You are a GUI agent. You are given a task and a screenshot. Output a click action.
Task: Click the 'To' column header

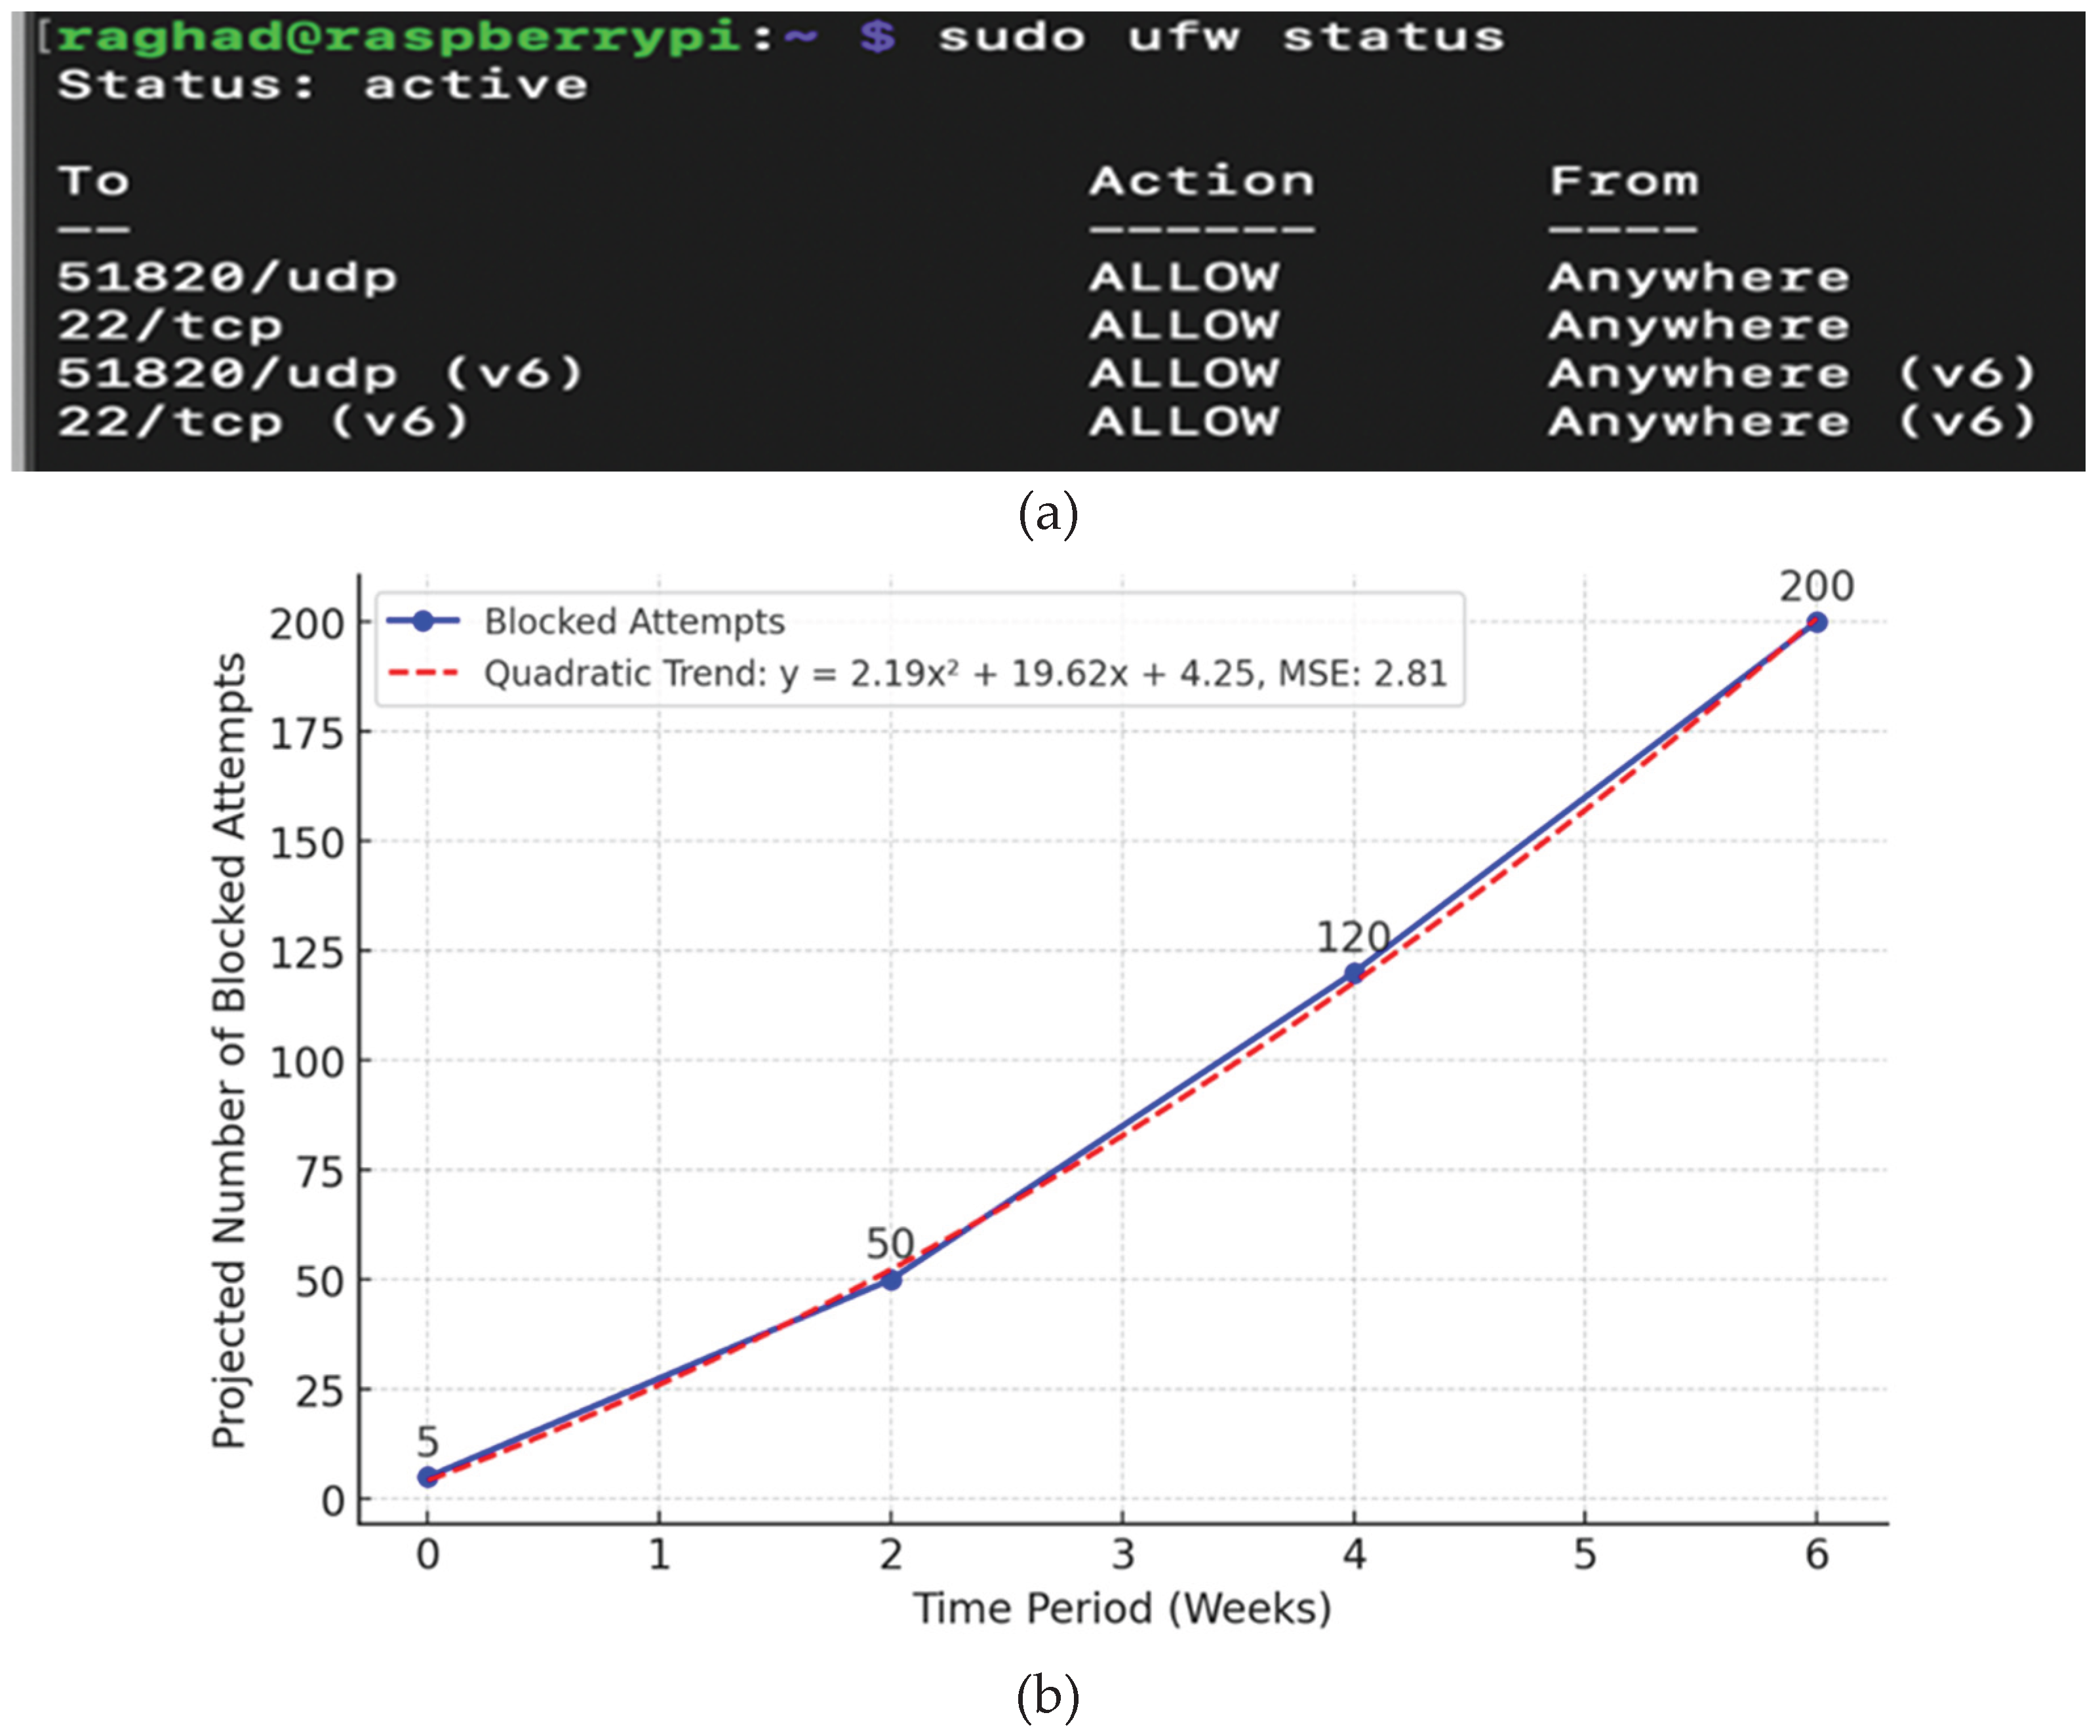click(x=93, y=181)
